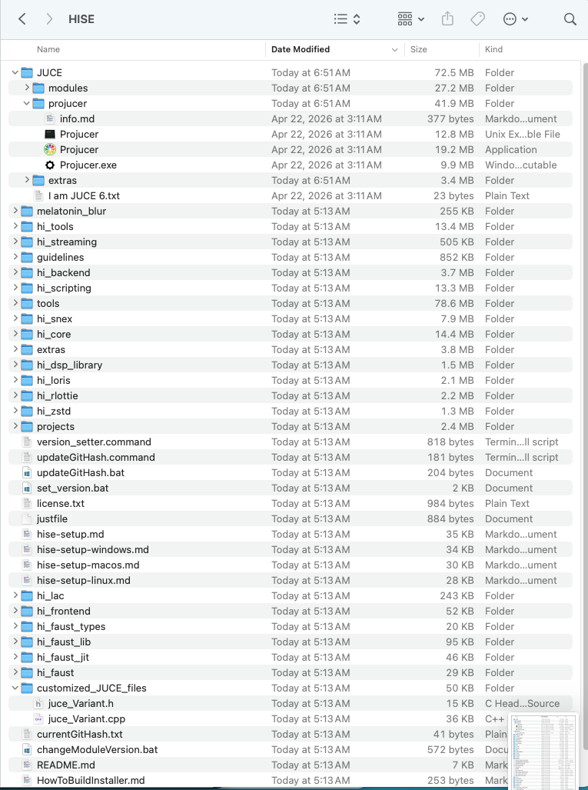This screenshot has width=588, height=790.
Task: Select the hi_streaming folder row
Action: [291, 242]
